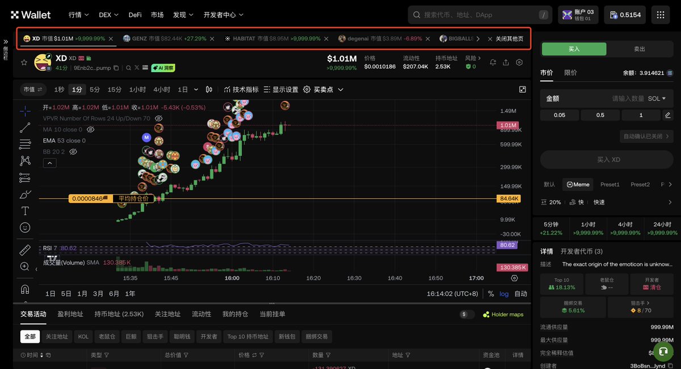This screenshot has height=369, width=681.
Task: Toggle the dollar currency switch in trades
Action: coord(468,314)
